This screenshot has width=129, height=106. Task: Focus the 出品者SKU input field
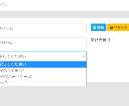click(x=43, y=42)
